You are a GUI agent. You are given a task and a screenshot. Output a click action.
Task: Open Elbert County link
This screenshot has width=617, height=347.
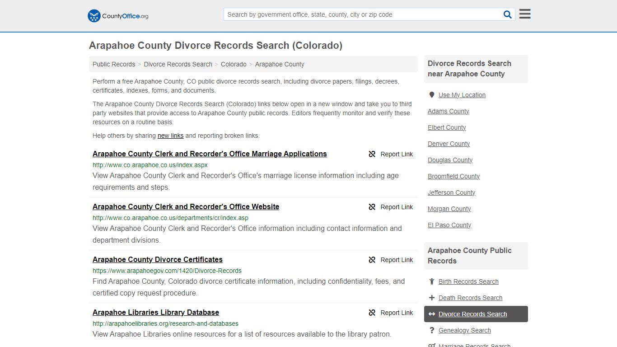[x=447, y=127]
